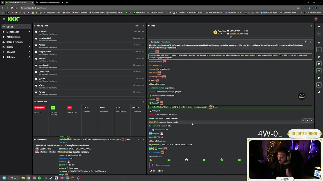Open browser tab search dropdown
Screen dimensions: 323x181
tap(3, 3)
